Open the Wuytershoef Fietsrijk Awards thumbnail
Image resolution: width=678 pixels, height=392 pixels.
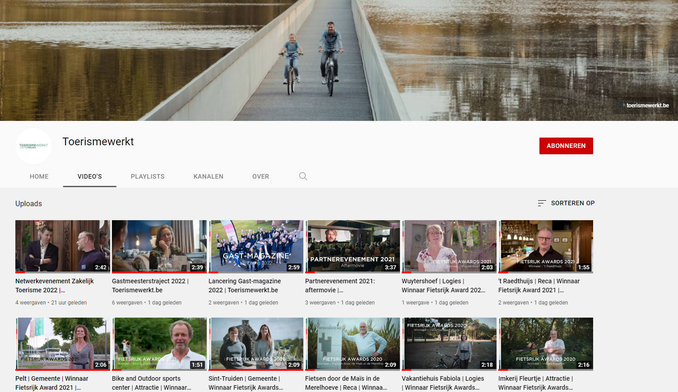pos(449,247)
